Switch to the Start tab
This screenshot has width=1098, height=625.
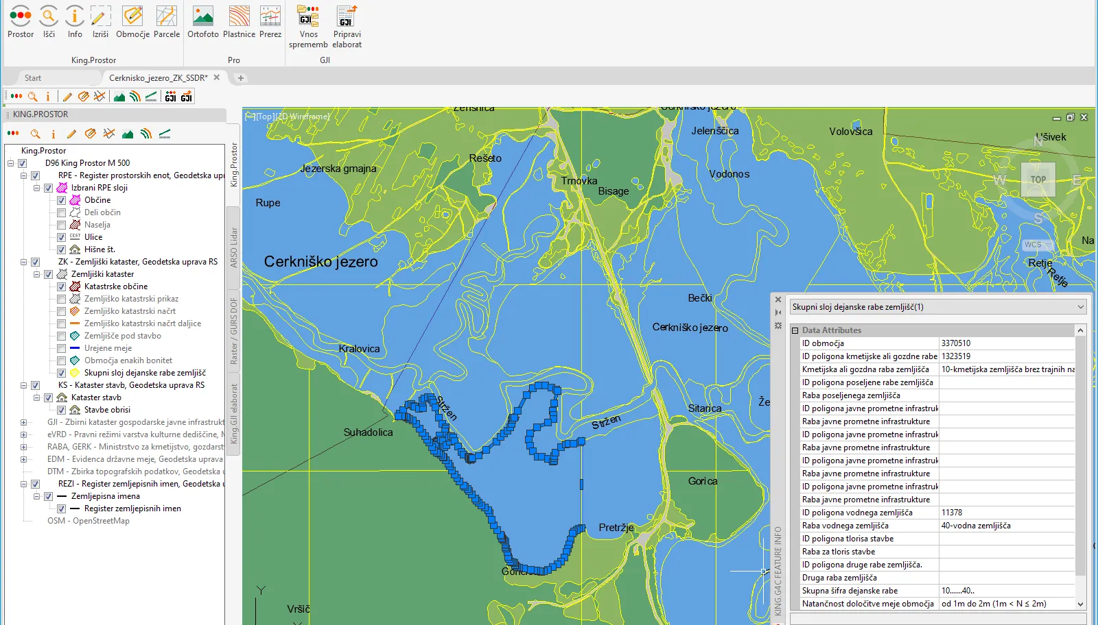pyautogui.click(x=33, y=78)
